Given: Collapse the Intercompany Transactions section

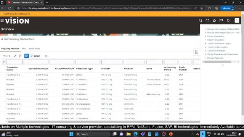Looking at the screenshot, I should tap(2, 39).
